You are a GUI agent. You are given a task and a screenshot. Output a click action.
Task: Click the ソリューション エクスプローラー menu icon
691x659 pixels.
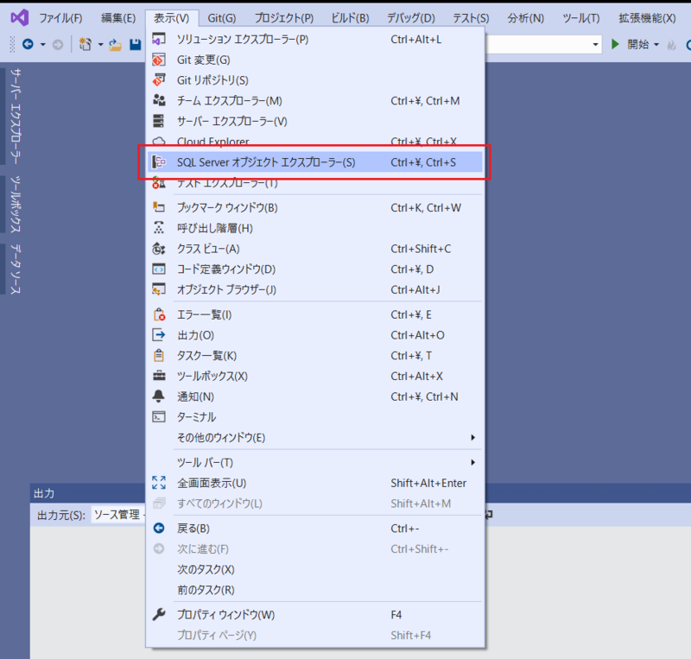click(x=159, y=39)
